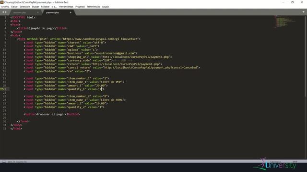Screen dimensions: 307x172
Task: Click 'nuestrocorreo@gmail.com' value text
Action: click(115, 53)
